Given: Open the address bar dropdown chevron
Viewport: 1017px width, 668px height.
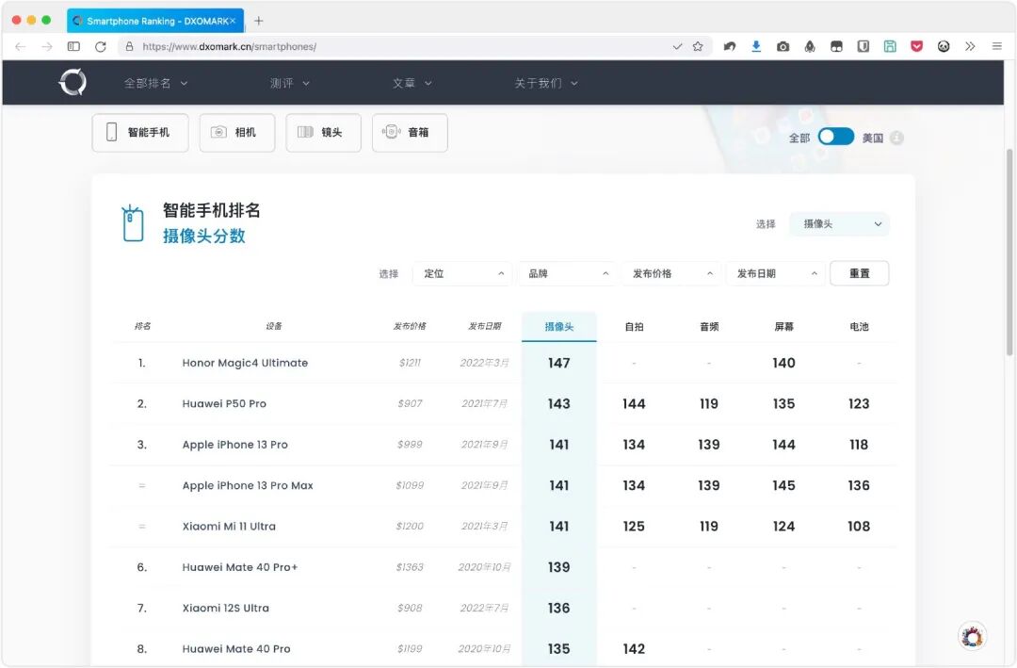Looking at the screenshot, I should 677,47.
